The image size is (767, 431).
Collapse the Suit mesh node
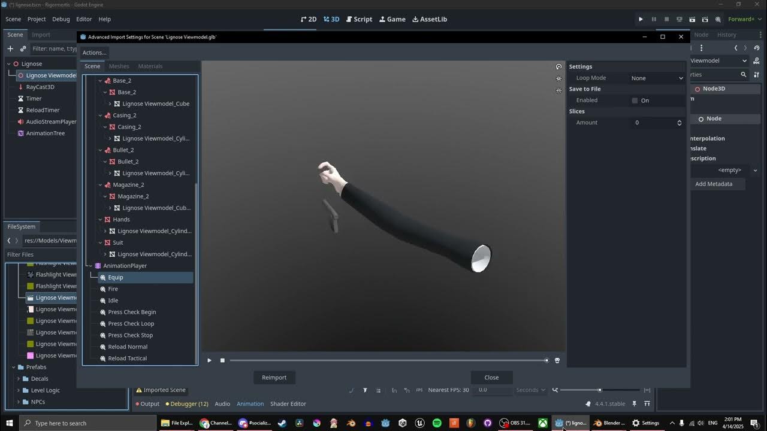(x=100, y=242)
